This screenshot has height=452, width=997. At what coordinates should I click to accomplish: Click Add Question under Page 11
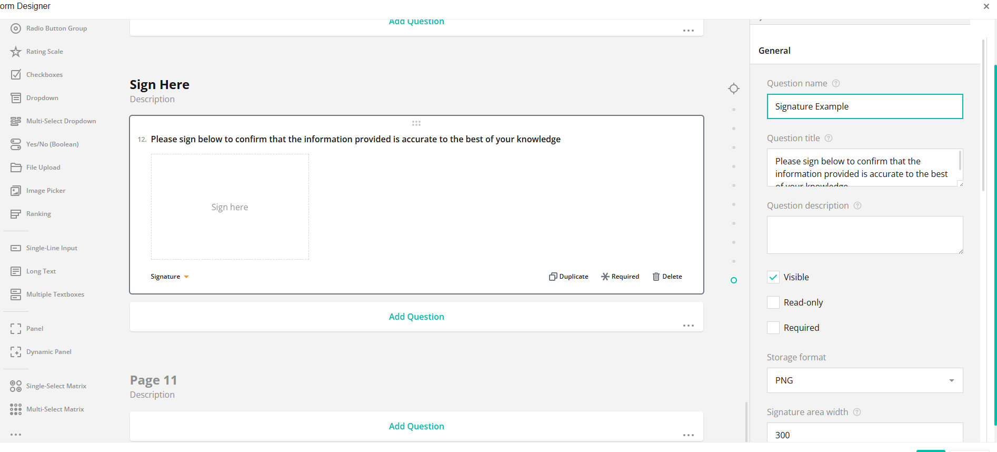[416, 426]
